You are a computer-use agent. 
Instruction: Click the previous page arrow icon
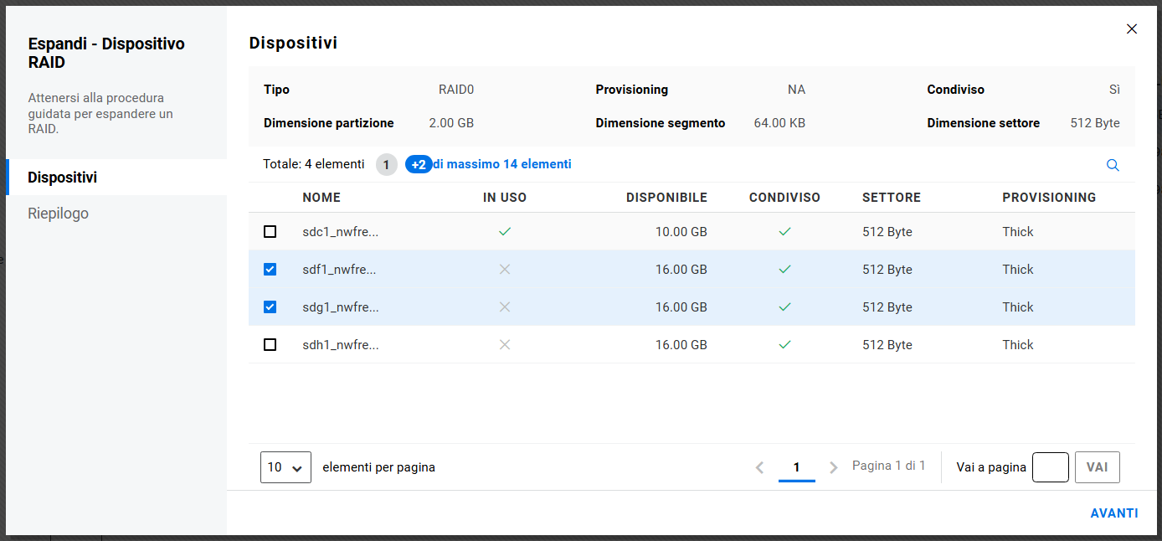click(759, 467)
